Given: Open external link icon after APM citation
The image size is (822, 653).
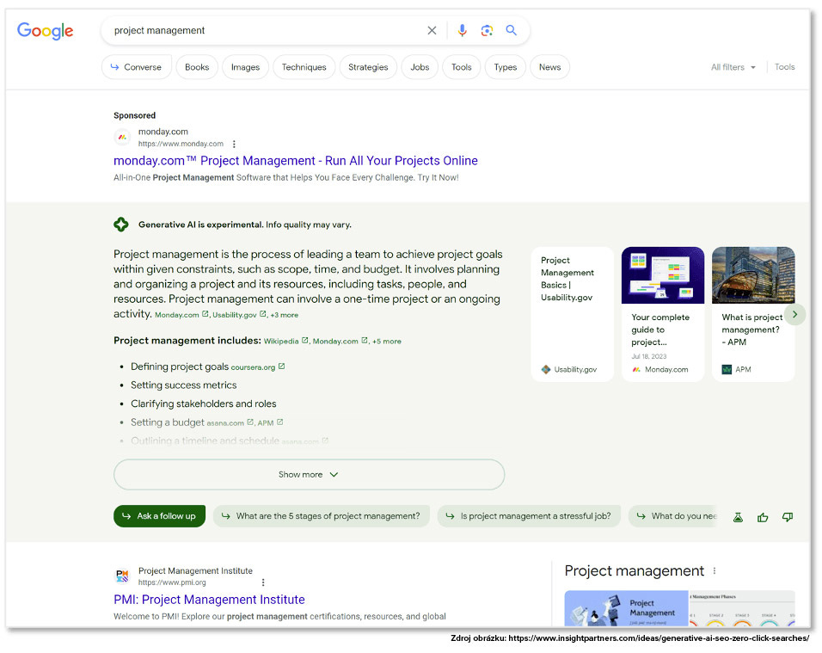Looking at the screenshot, I should [280, 422].
